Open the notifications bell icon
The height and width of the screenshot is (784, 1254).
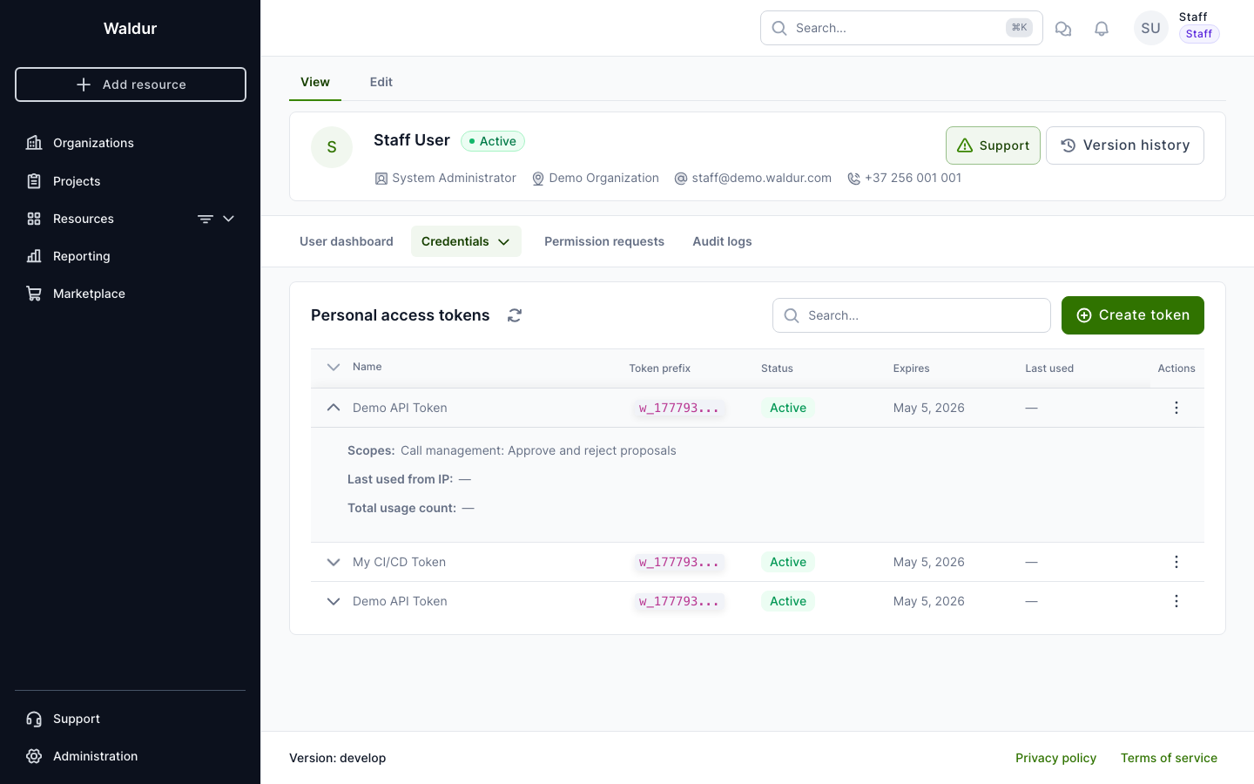click(x=1102, y=29)
